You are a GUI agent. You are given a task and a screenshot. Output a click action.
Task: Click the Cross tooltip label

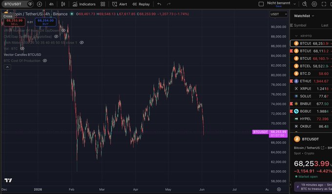[x=8, y=16]
